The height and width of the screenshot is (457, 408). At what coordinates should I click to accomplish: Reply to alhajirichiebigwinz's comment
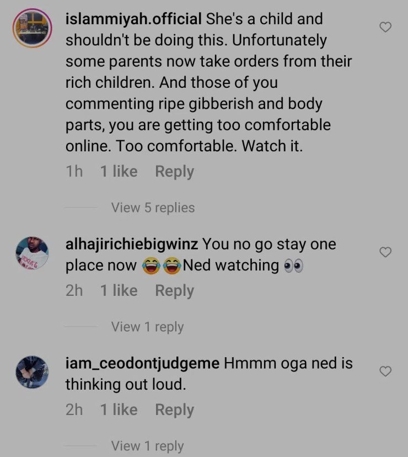174,291
